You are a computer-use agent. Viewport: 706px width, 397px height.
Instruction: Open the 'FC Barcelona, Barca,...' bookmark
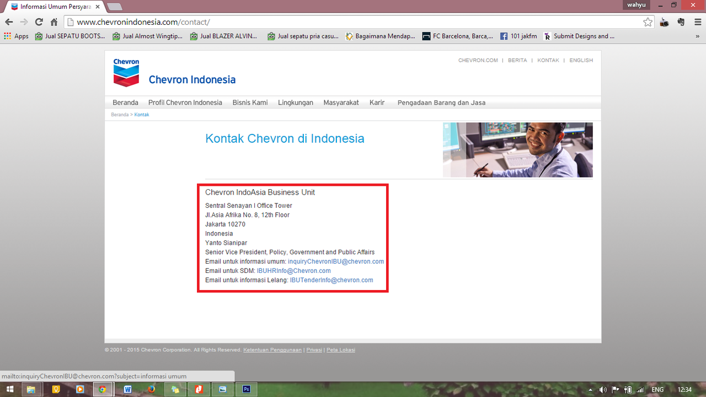[x=458, y=36]
